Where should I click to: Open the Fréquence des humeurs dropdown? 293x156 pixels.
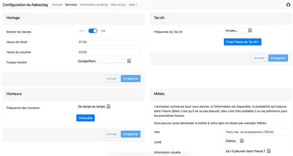click(93, 107)
